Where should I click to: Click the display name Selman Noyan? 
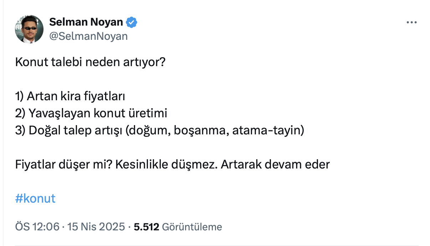coord(86,22)
